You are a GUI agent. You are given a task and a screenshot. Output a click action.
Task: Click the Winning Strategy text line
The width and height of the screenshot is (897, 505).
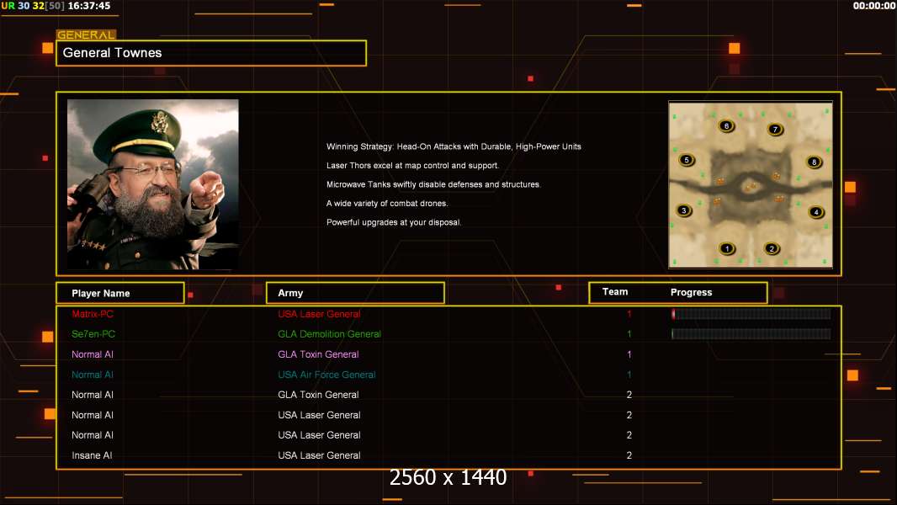pos(454,146)
